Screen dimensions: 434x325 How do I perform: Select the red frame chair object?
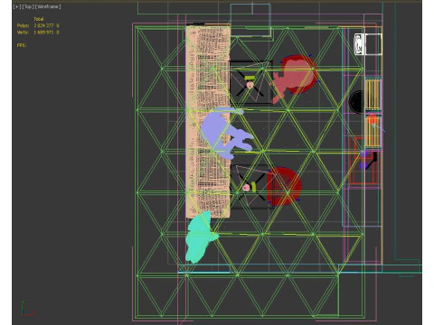pyautogui.click(x=363, y=160)
